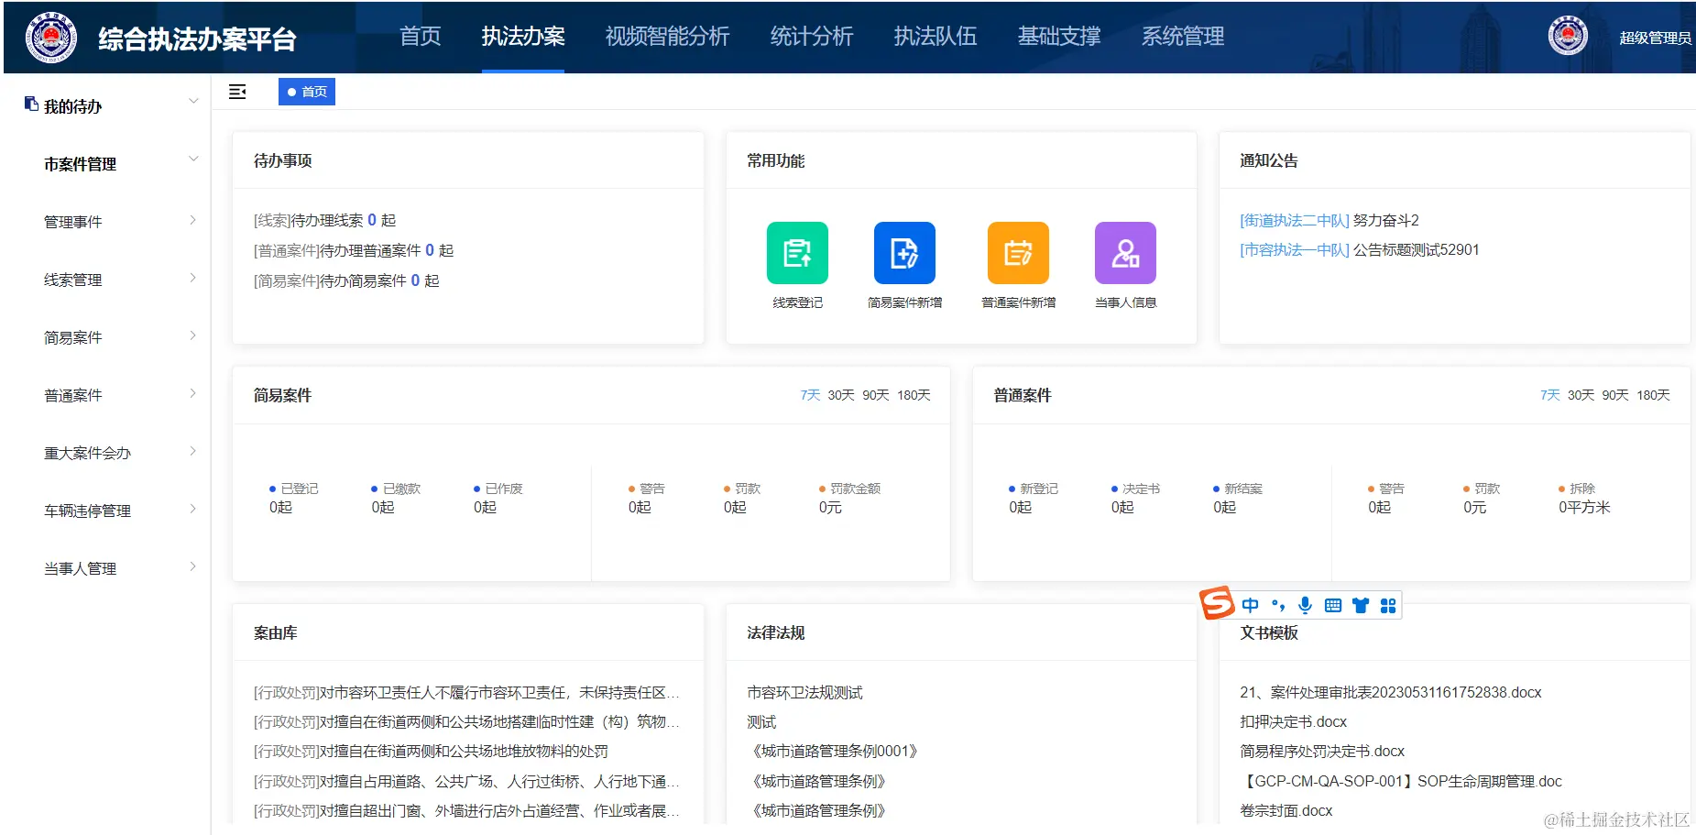Open the 案件处理审批表 docx template
This screenshot has width=1696, height=835.
(x=1391, y=692)
